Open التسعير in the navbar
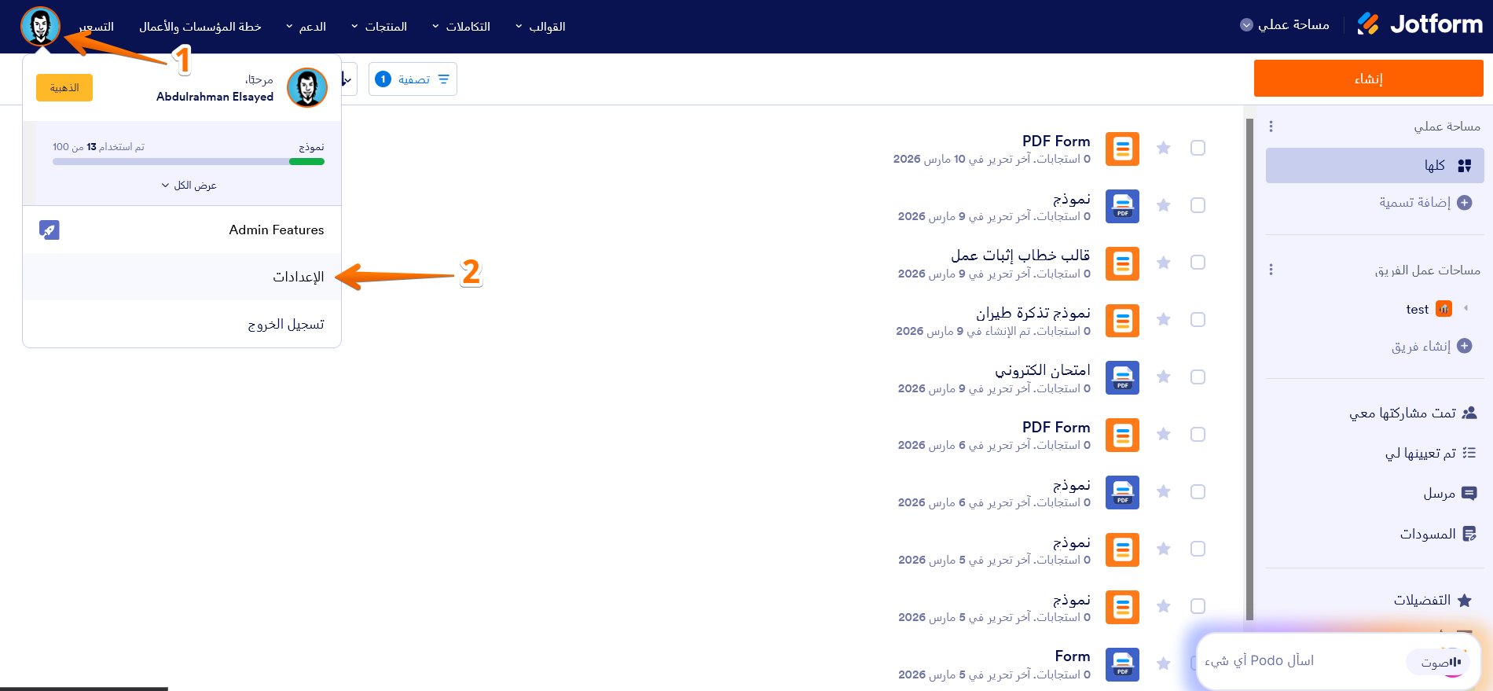The image size is (1493, 691). point(97,27)
